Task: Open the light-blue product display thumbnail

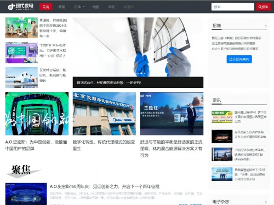Action: point(21,78)
